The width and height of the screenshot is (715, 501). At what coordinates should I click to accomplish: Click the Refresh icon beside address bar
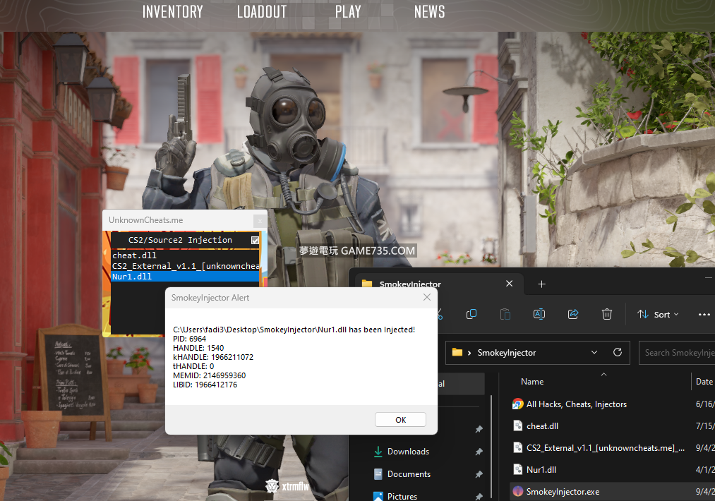[x=618, y=352]
